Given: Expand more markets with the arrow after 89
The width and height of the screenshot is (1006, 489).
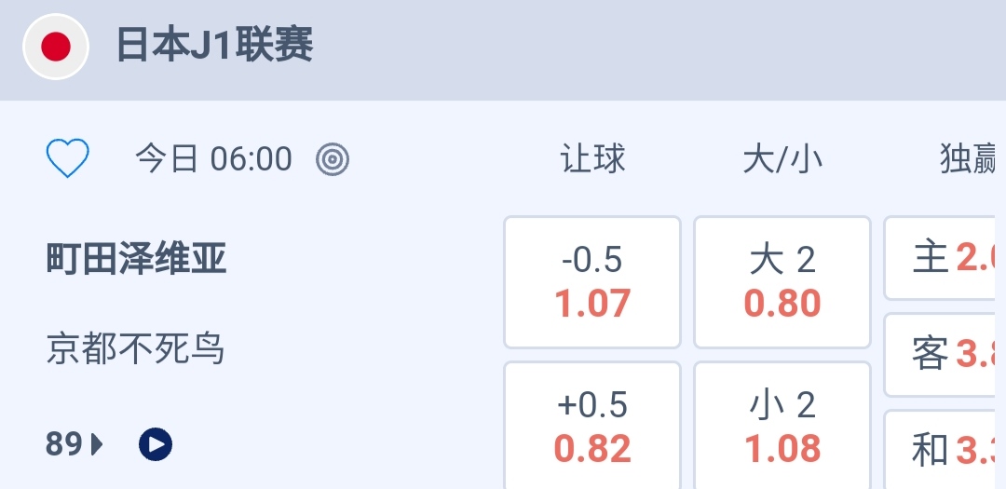Looking at the screenshot, I should [98, 444].
